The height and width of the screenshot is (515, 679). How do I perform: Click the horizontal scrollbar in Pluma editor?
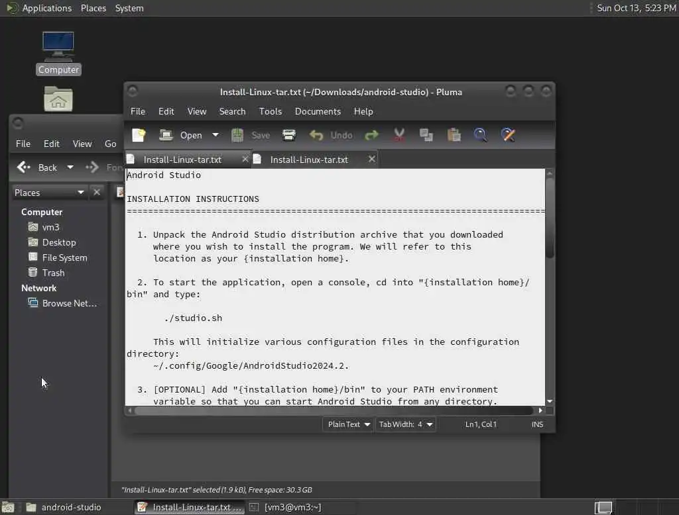click(334, 410)
